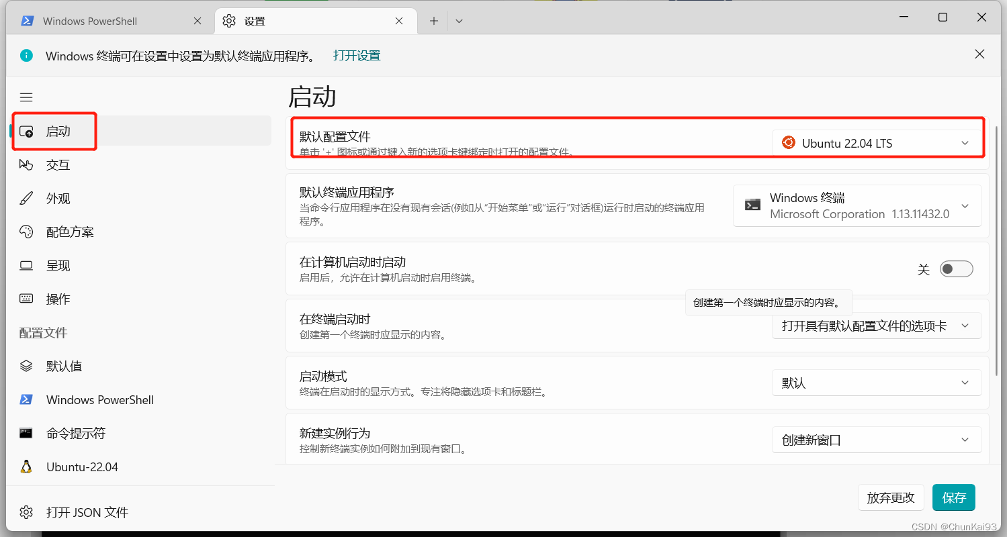Click the info icon in notification bar
The image size is (1007, 537).
coord(26,55)
